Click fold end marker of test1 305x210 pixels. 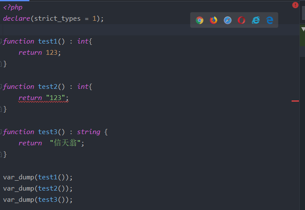coord(1,64)
